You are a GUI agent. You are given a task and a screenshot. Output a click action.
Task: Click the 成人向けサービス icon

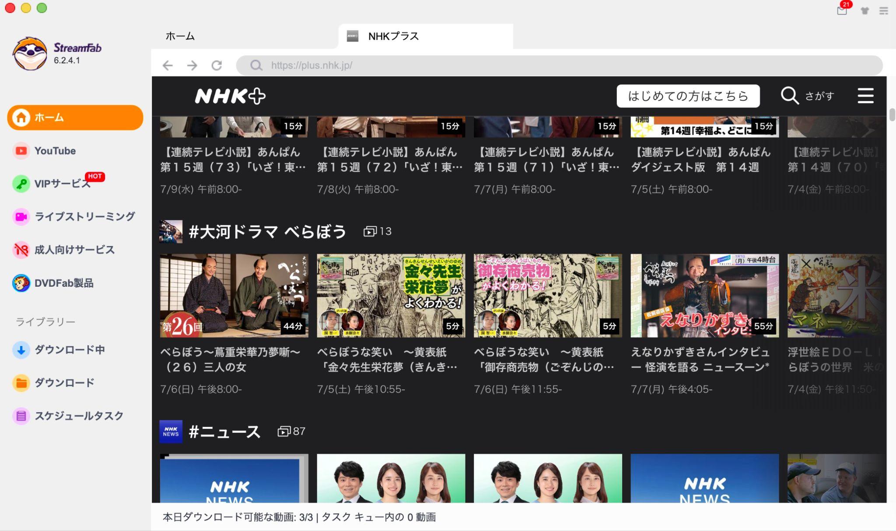(x=21, y=250)
